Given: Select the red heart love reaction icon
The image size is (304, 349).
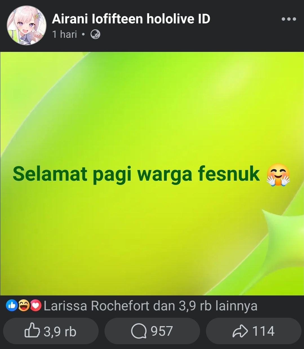Looking at the screenshot, I should click(35, 306).
